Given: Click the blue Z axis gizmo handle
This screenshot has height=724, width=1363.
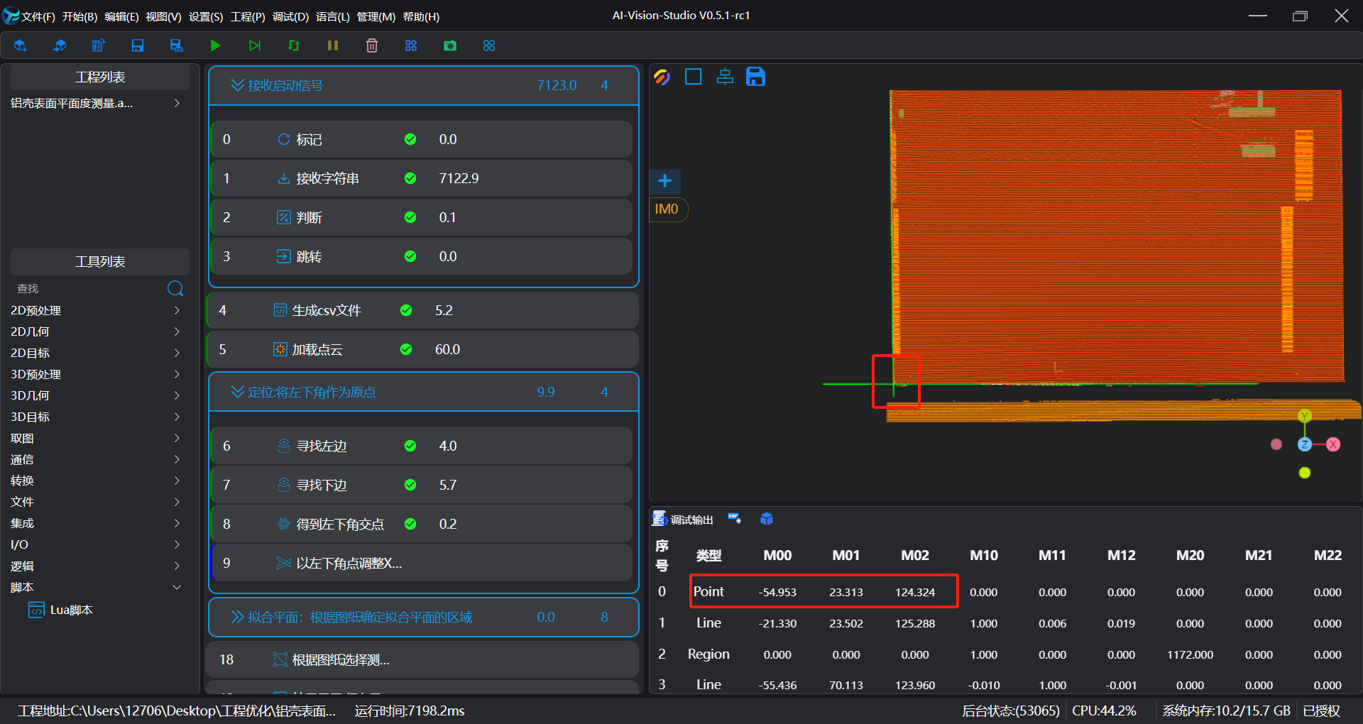Looking at the screenshot, I should click(x=1305, y=444).
